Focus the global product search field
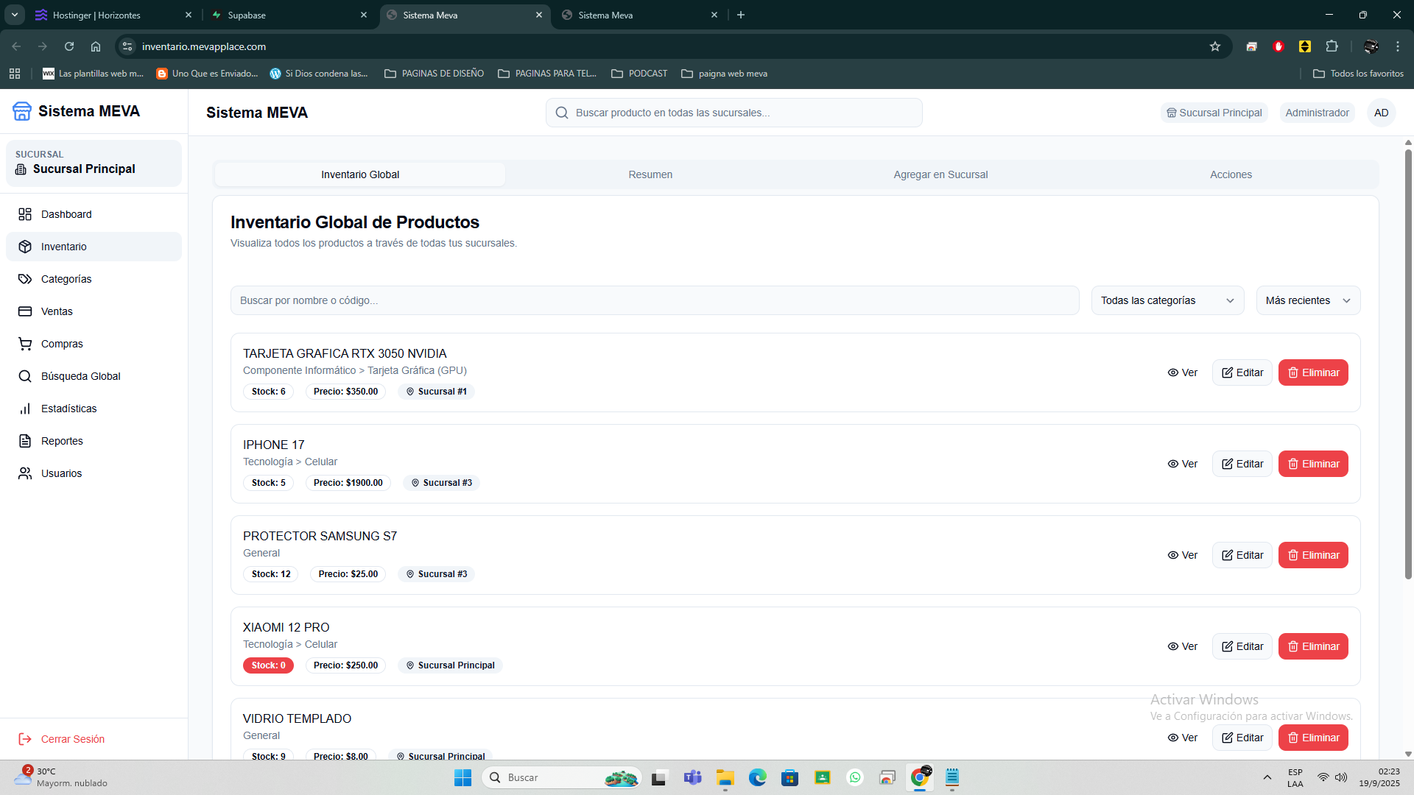1414x795 pixels. click(x=734, y=113)
